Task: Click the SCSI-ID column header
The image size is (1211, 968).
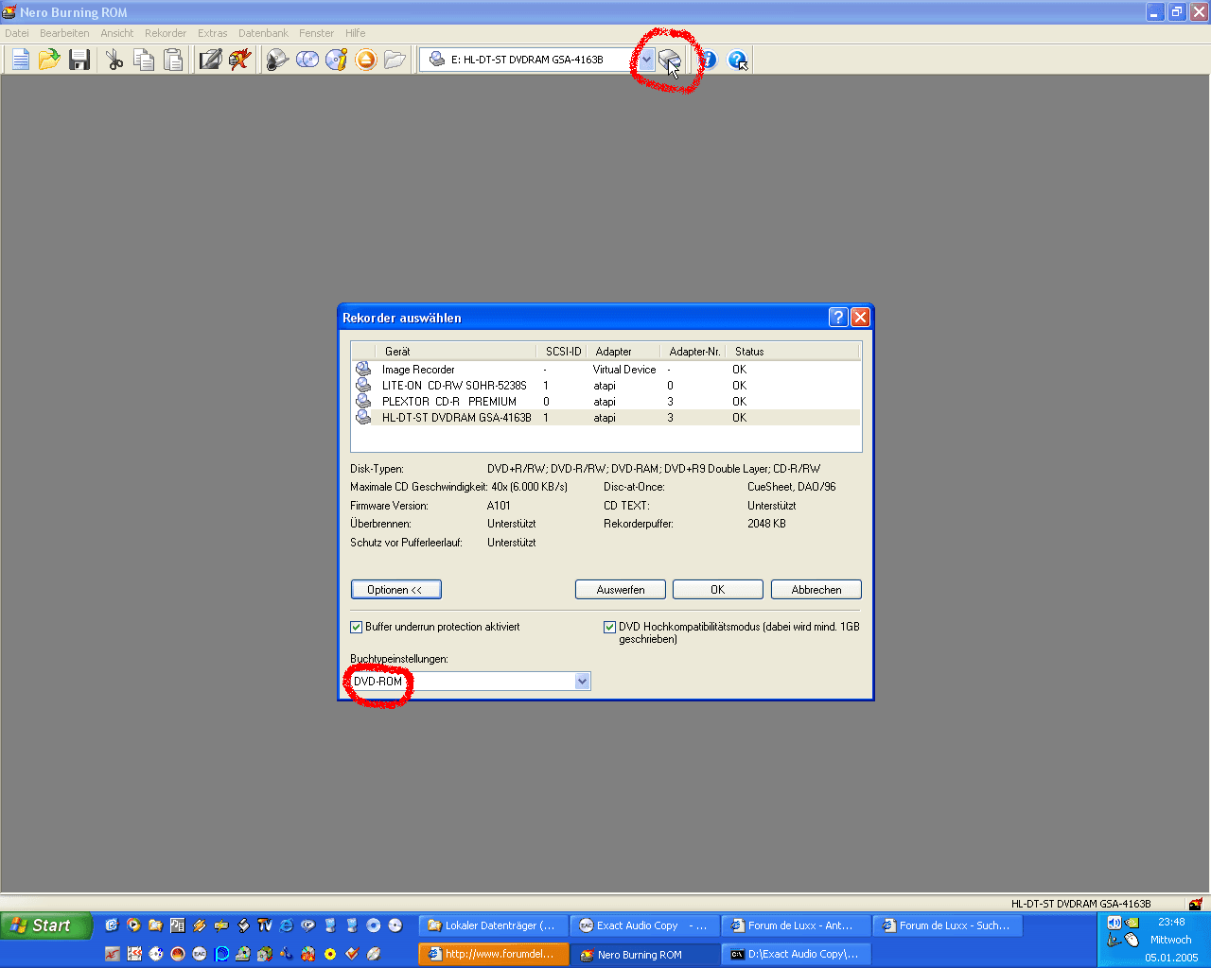Action: point(563,351)
